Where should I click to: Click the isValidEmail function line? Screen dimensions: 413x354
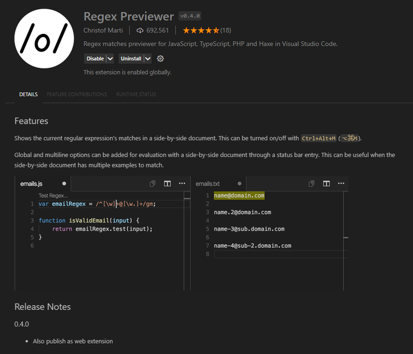(x=89, y=221)
